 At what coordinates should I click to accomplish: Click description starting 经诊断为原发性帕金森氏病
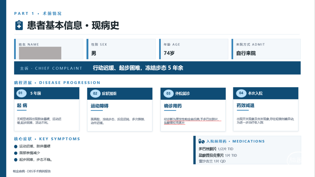[193, 121]
